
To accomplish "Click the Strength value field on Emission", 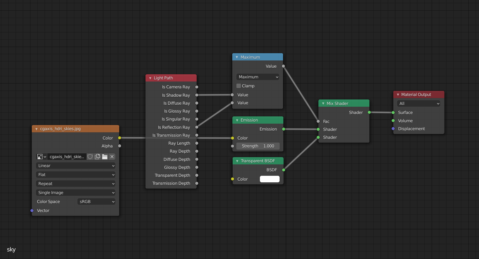I will (257, 146).
